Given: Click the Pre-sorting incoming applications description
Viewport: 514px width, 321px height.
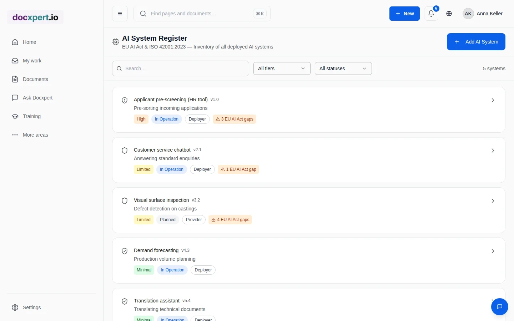Looking at the screenshot, I should pyautogui.click(x=171, y=108).
